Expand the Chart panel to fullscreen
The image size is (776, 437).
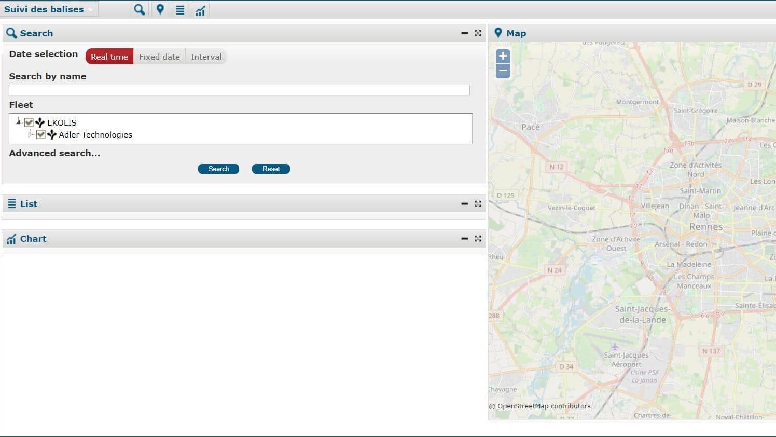(478, 239)
